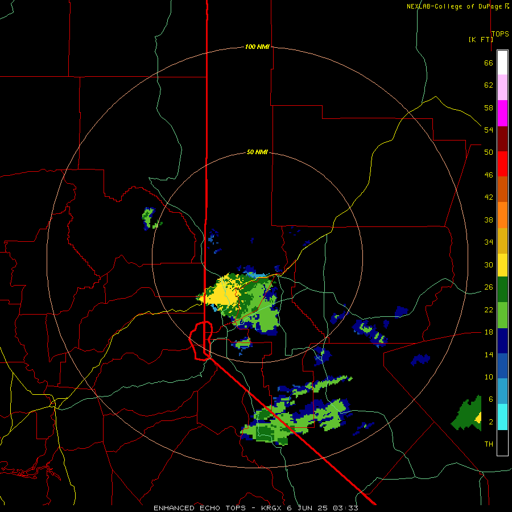The image size is (512, 512).
Task: Click the legend value "38"
Action: click(x=489, y=220)
